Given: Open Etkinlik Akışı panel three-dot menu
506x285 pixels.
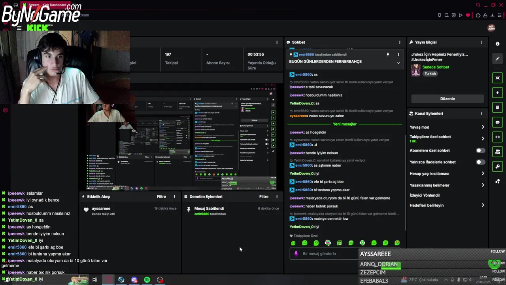Looking at the screenshot, I should 174,196.
